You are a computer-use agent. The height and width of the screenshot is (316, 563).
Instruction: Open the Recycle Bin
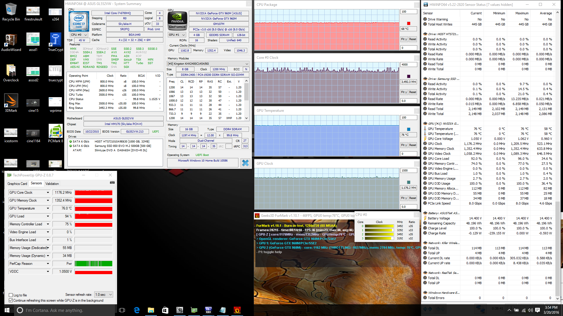11,10
